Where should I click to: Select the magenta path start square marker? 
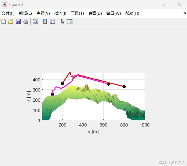(52, 94)
